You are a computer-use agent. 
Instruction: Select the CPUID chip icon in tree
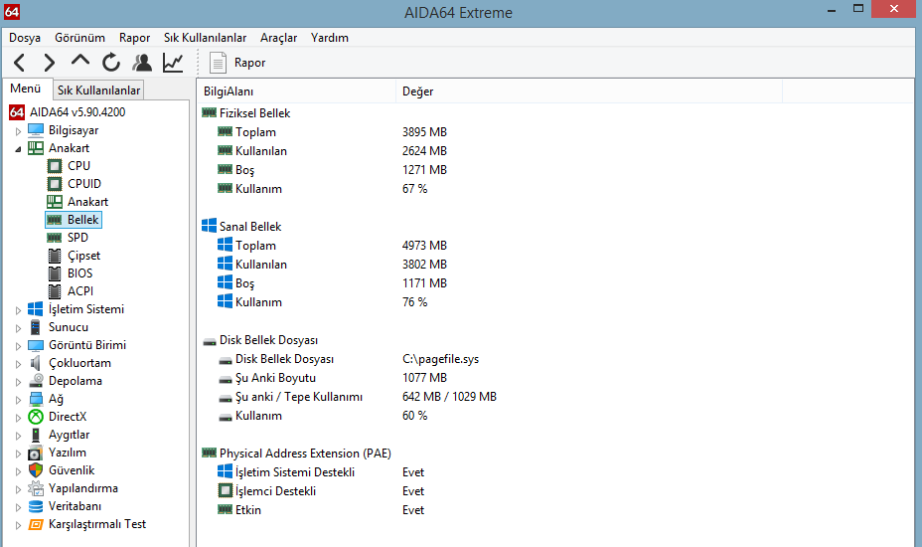point(54,184)
